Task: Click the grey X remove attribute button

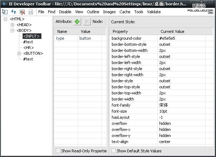Action: click(x=87, y=22)
